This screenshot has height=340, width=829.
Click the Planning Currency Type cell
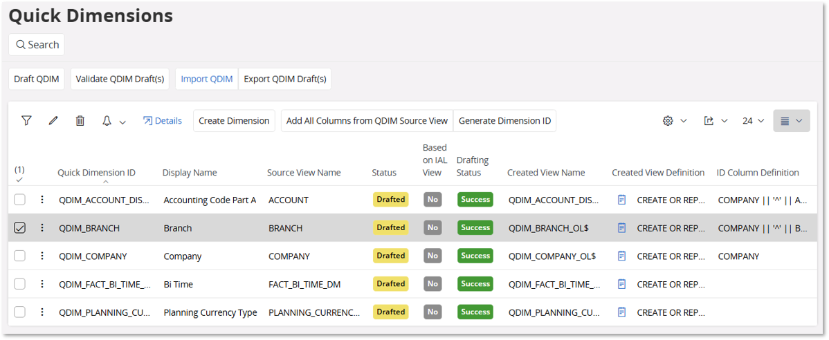(210, 312)
